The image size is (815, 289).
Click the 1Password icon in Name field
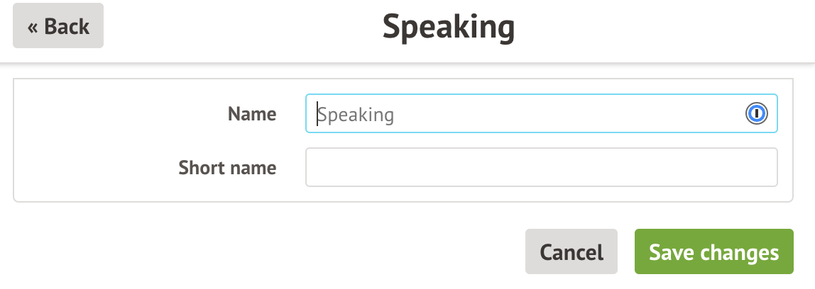point(757,113)
